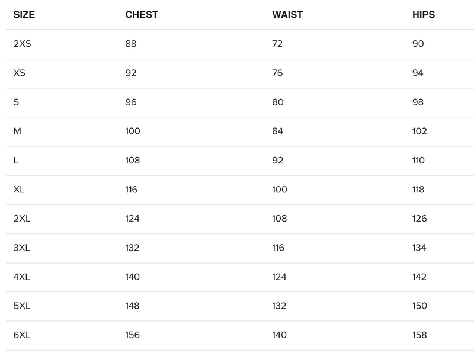The width and height of the screenshot is (474, 353).
Task: Select the 3XL size label
Action: point(21,248)
